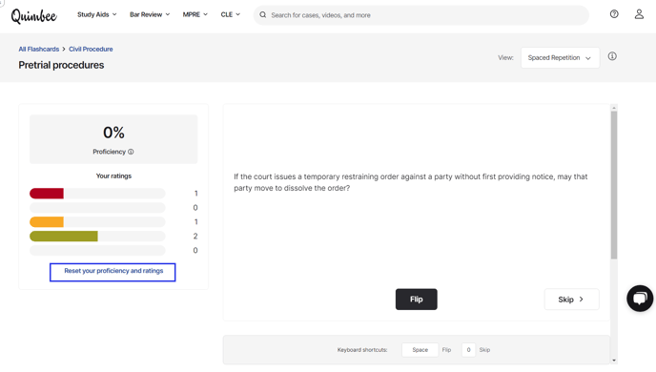Open the Civil Procedure breadcrumb link
Screen dimensions: 656x372
91,49
